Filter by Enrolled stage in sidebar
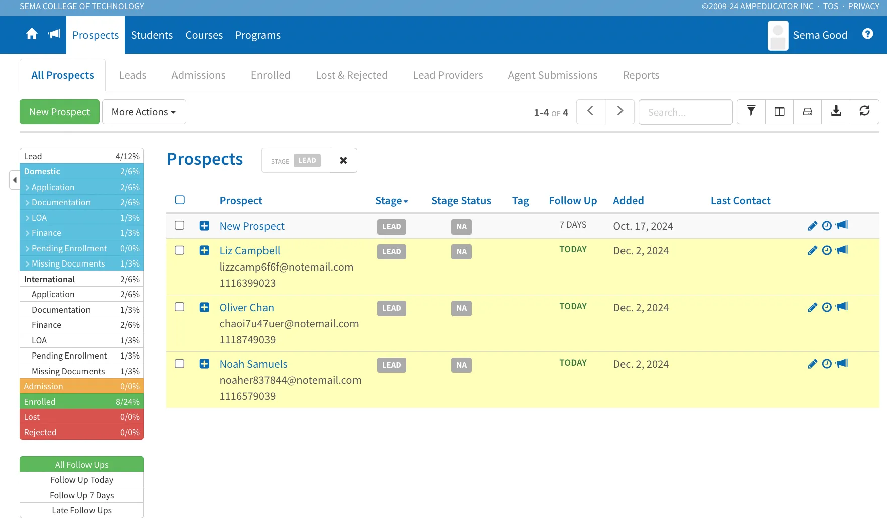 pos(81,402)
